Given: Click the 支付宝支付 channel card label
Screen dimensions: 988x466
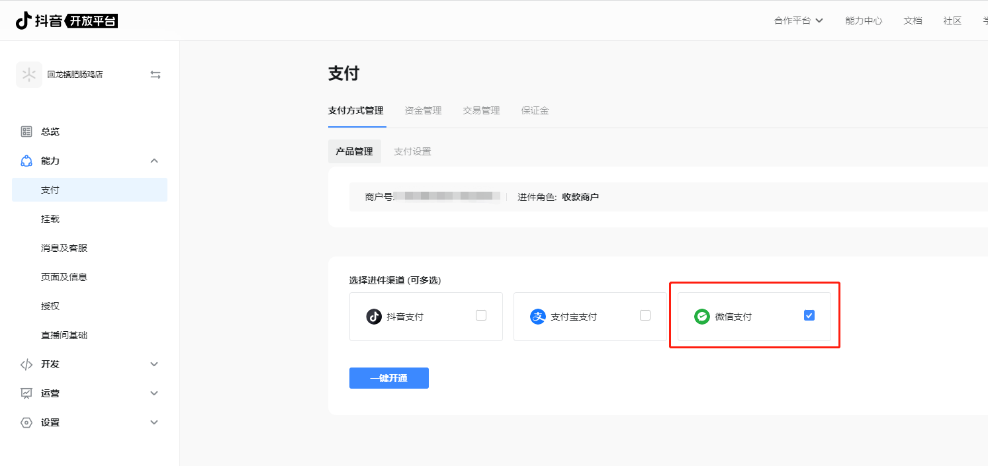Looking at the screenshot, I should pyautogui.click(x=574, y=317).
